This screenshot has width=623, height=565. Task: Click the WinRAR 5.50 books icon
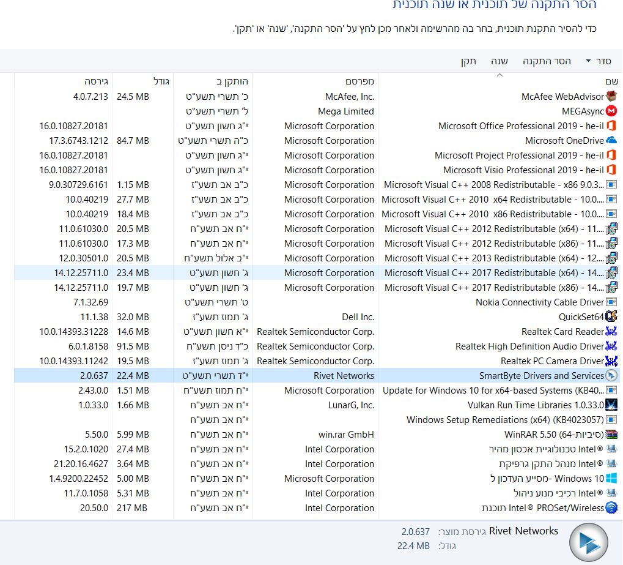[611, 435]
